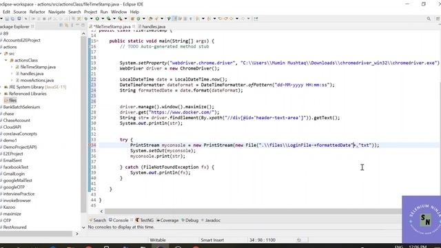Screen dimensions: 441x248
Task: Switch to the TestNG view tab
Action: (144, 220)
